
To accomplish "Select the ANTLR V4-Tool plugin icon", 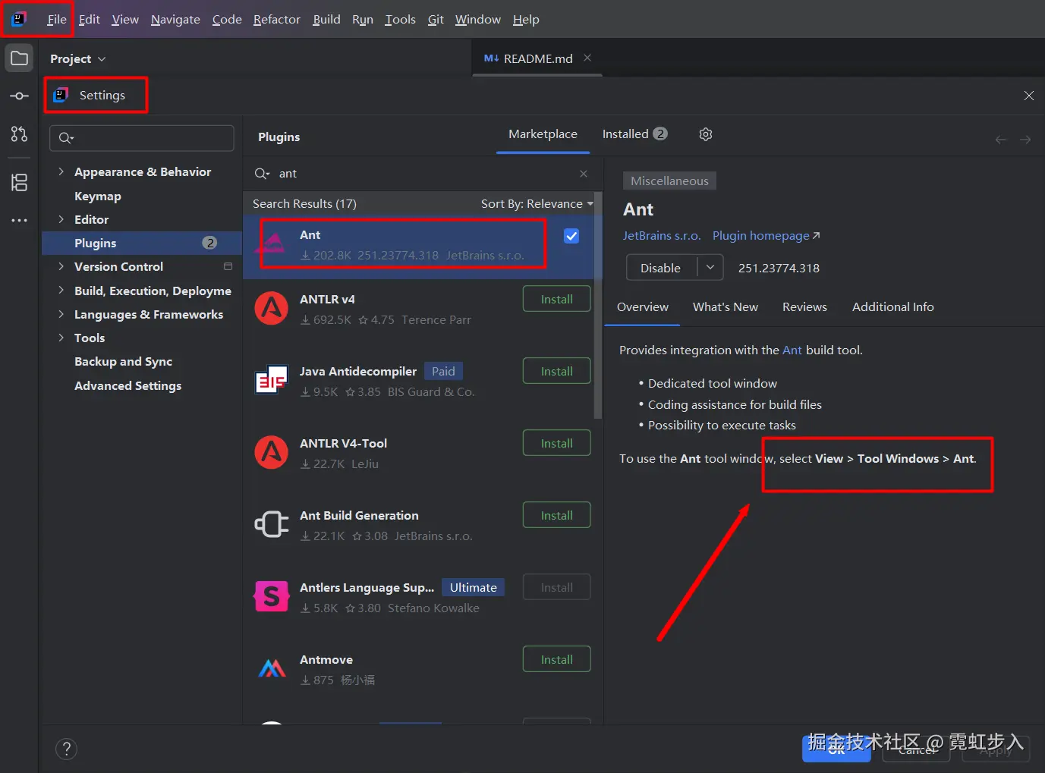I will click(271, 452).
